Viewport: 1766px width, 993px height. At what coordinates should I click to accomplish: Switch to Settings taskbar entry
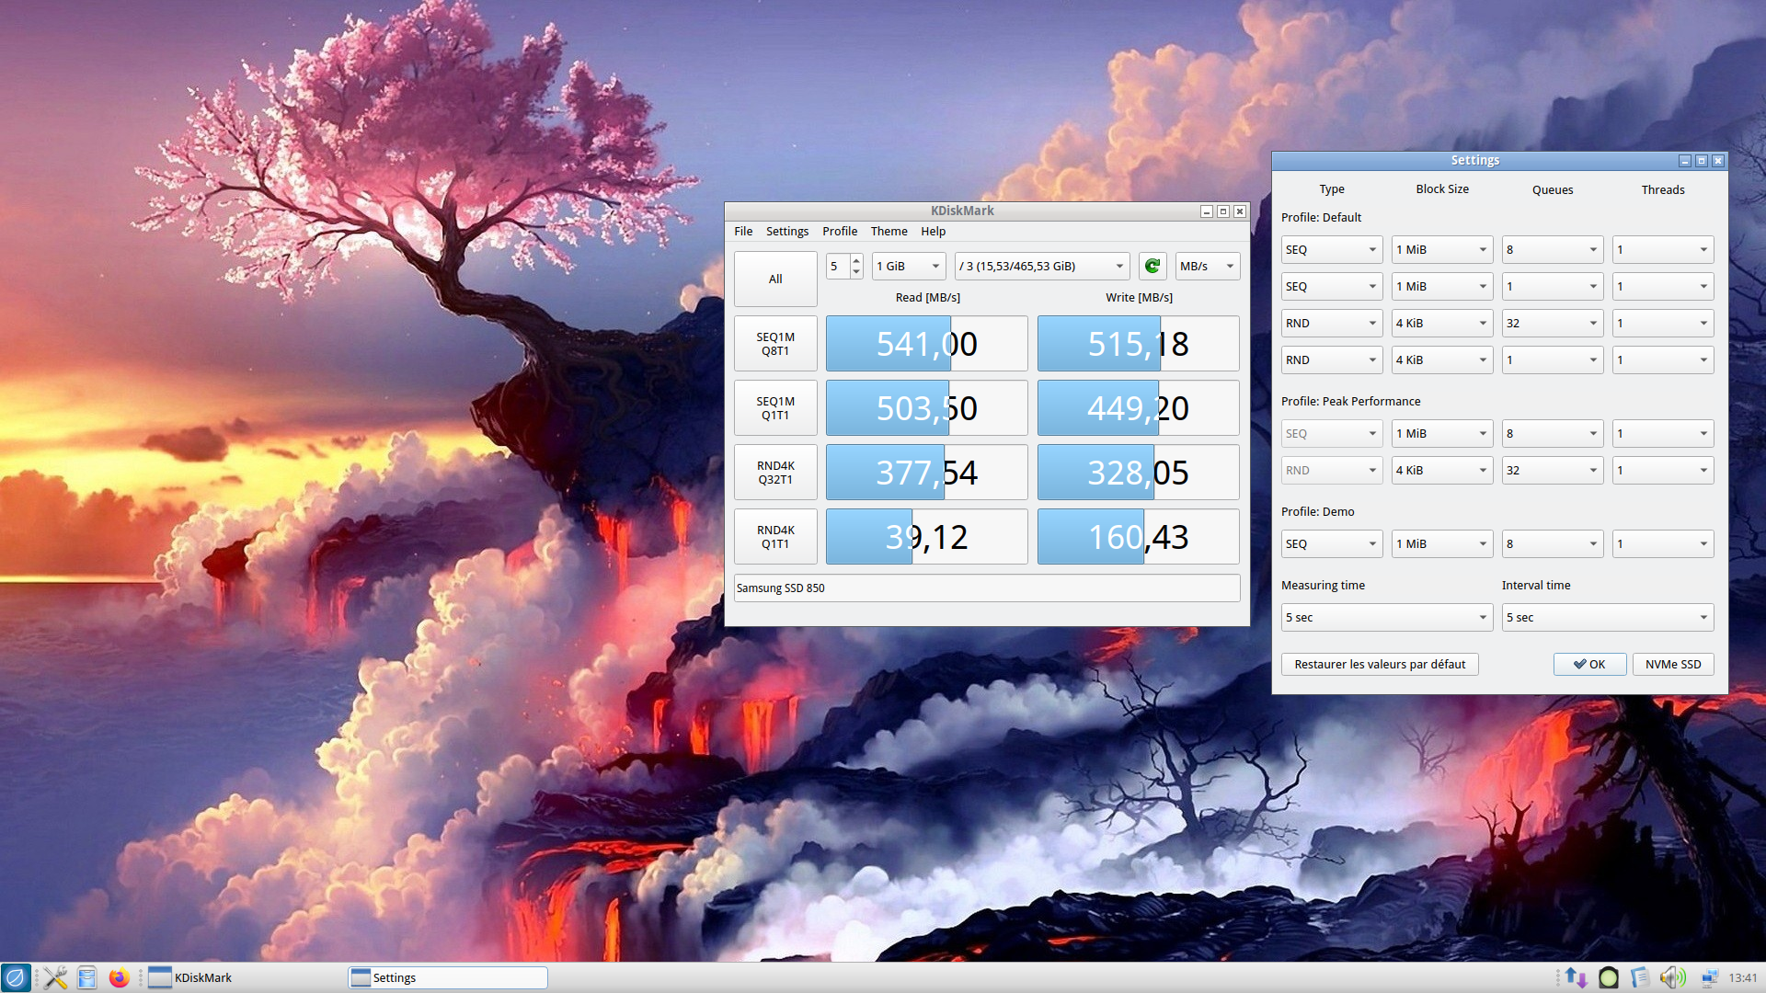point(448,977)
